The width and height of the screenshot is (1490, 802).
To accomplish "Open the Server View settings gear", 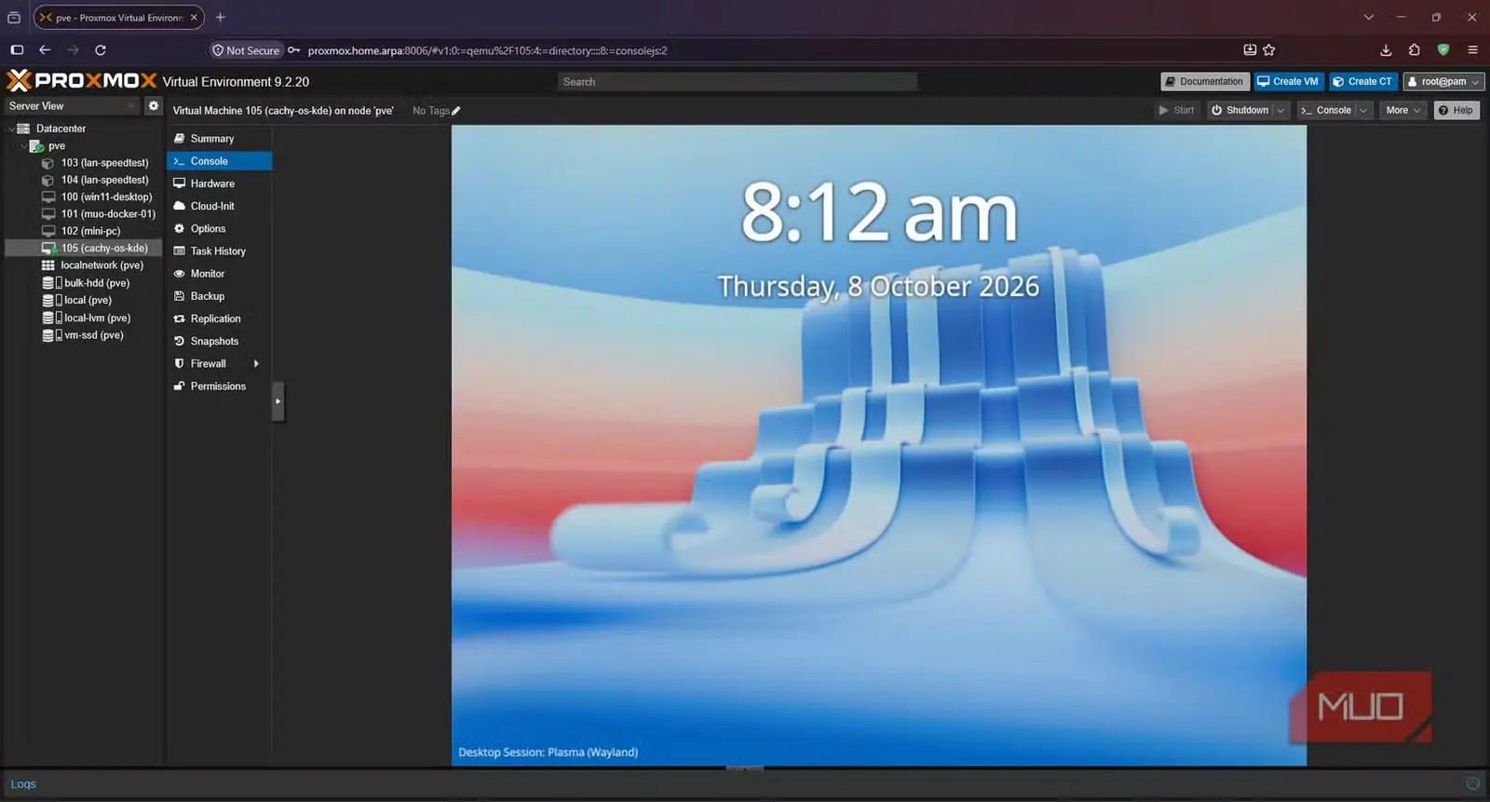I will (154, 106).
